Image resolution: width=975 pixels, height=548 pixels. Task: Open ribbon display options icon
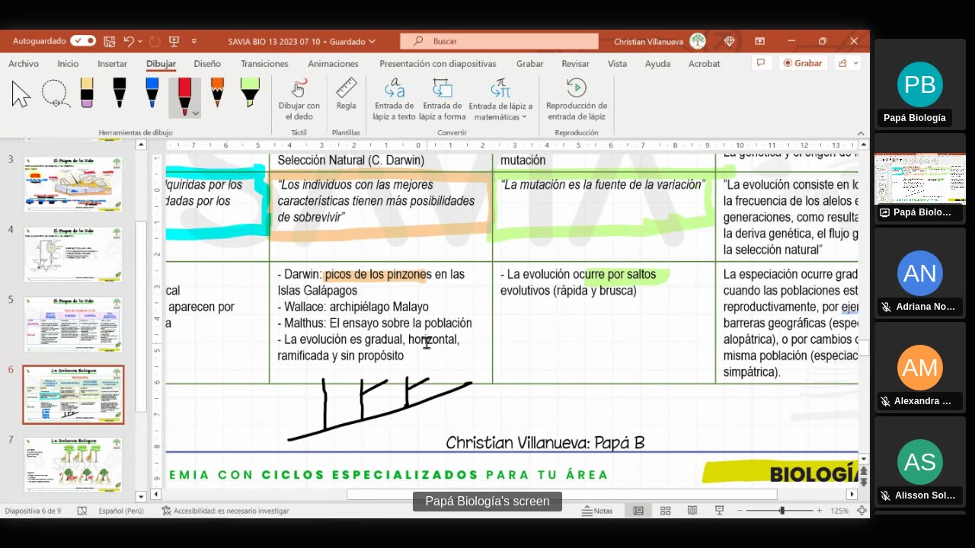click(759, 41)
